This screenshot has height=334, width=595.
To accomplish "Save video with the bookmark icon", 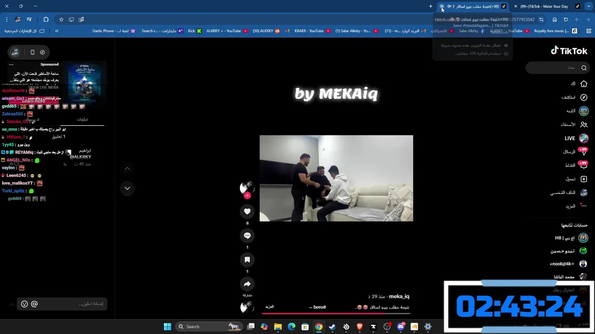I will pos(247,260).
